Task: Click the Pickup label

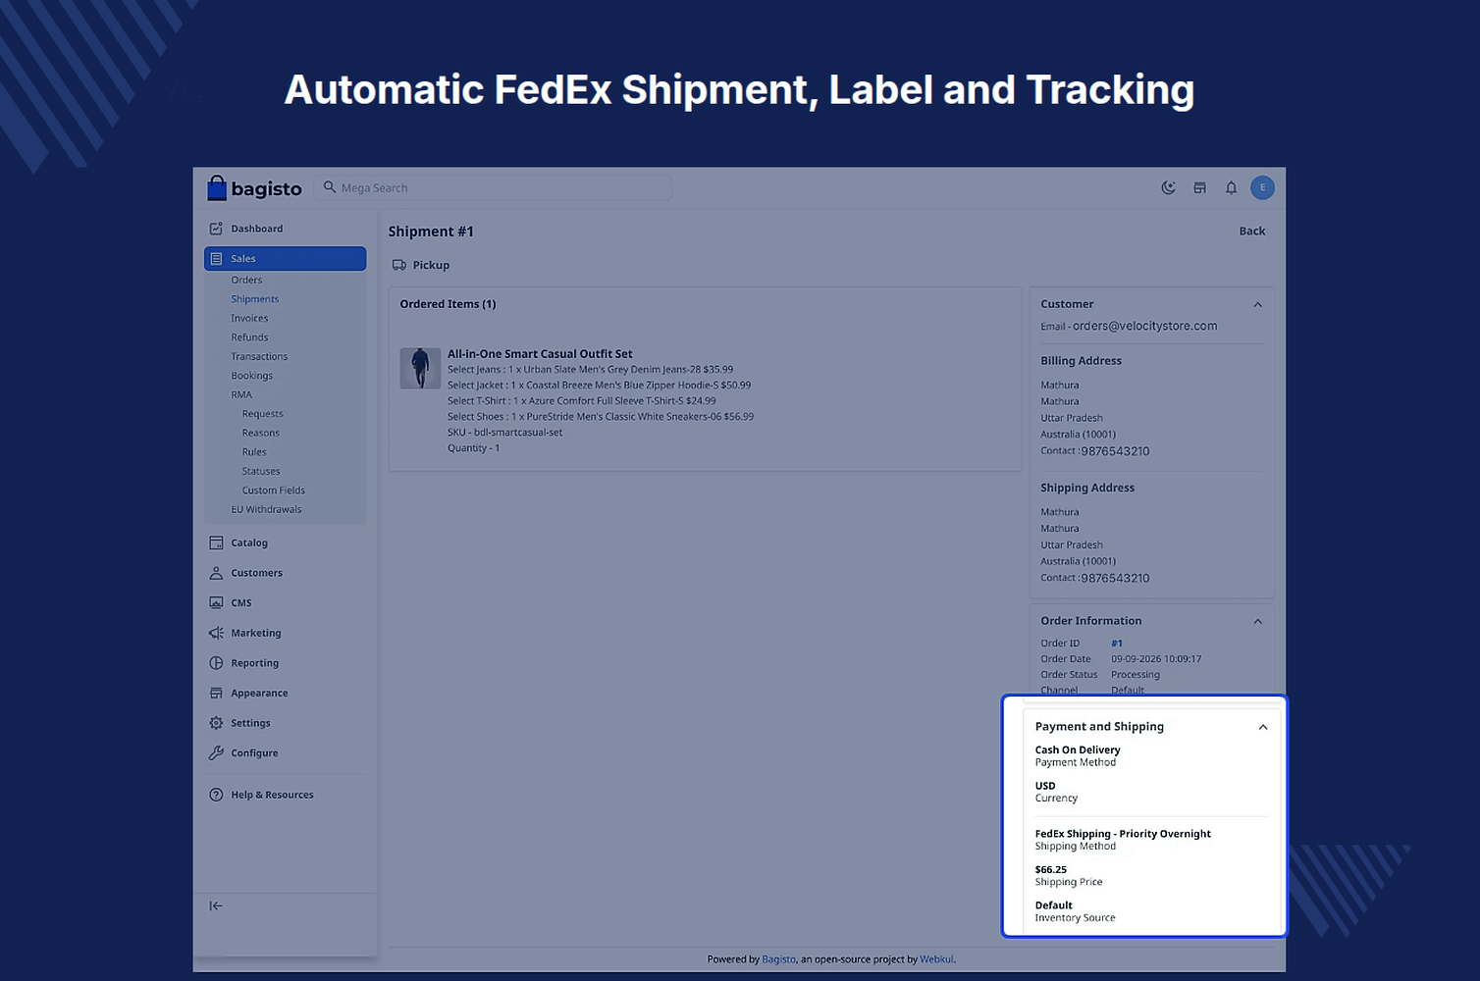Action: [x=431, y=265]
